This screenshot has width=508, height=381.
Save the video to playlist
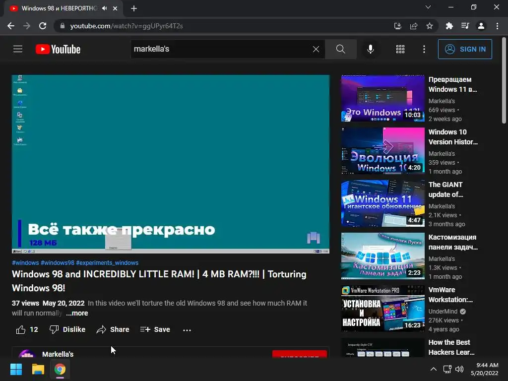(155, 329)
